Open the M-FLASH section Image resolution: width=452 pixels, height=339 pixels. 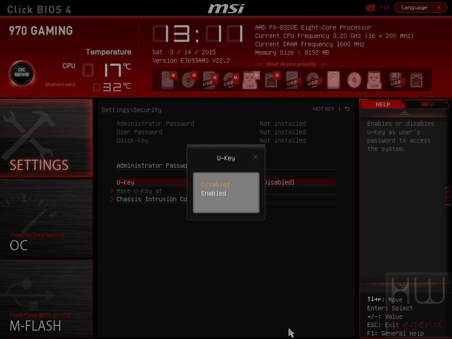pyautogui.click(x=46, y=299)
